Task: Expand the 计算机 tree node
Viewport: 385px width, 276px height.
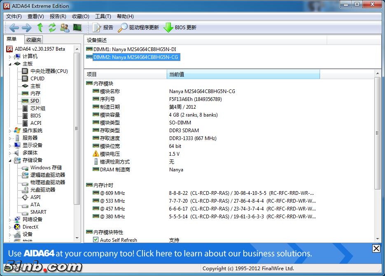Action: [x=10, y=56]
